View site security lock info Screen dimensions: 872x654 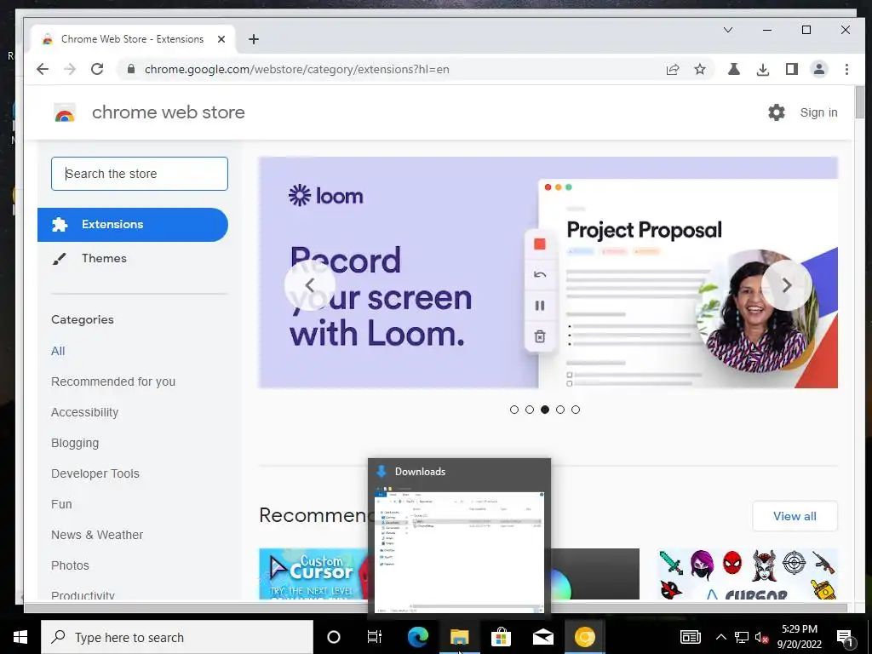130,69
